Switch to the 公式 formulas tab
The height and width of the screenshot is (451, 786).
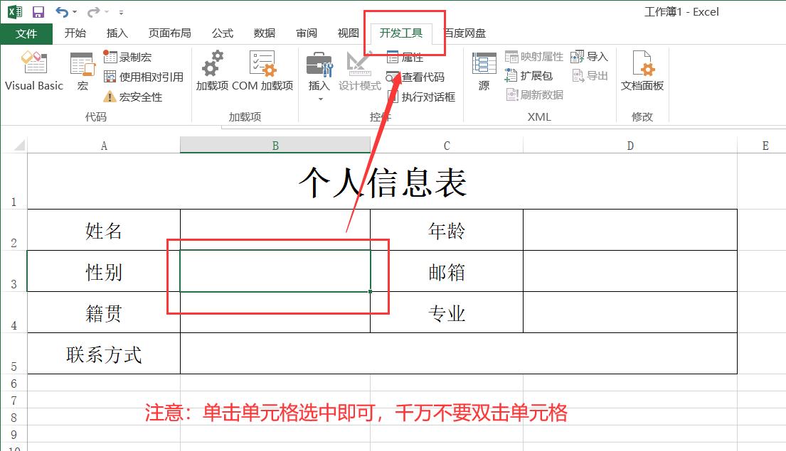222,33
